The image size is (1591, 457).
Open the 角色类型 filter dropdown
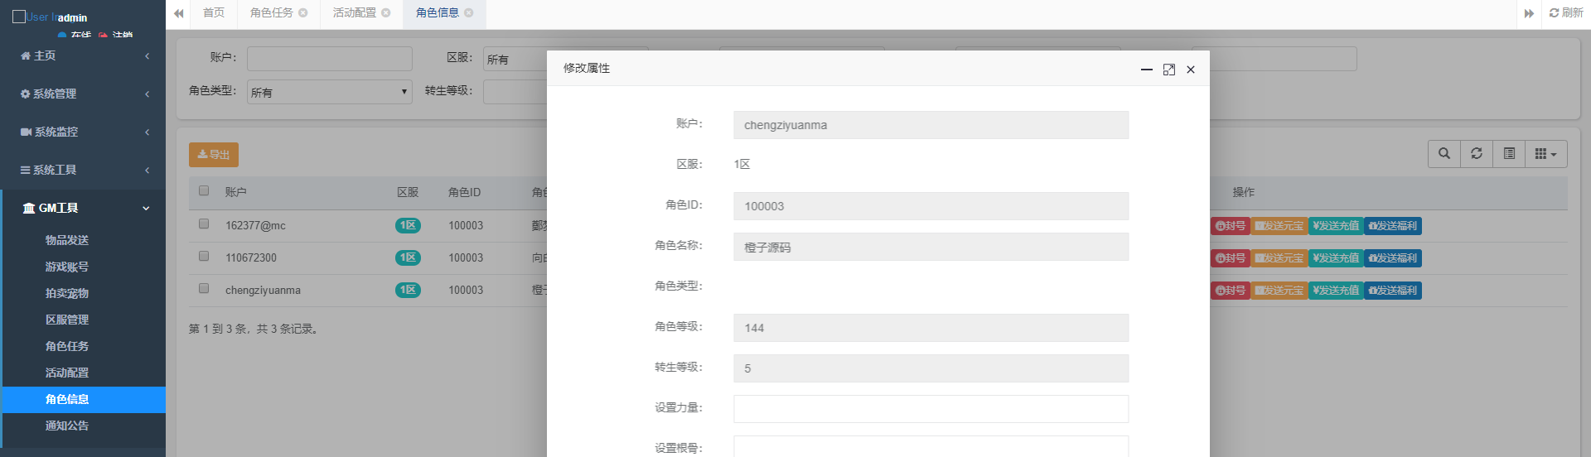329,92
